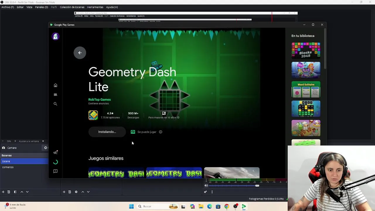Viewport: 375px width, 211px height.
Task: Zoom in the OBS preview
Action: tap(15, 141)
